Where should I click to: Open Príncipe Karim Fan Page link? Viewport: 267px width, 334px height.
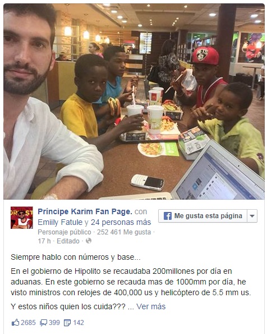click(x=85, y=211)
